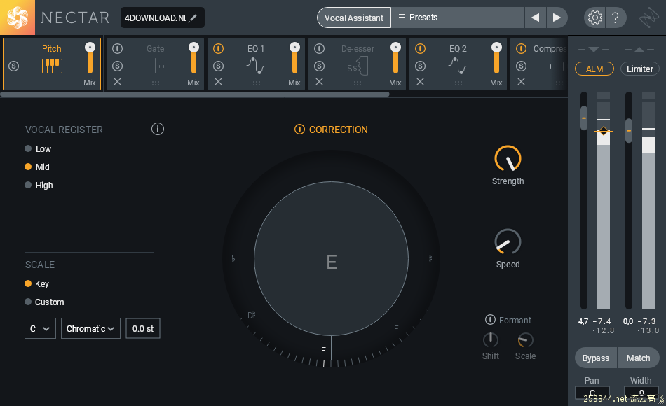Click the pencil icon to rename preset
The height and width of the screenshot is (406, 666).
tap(193, 17)
